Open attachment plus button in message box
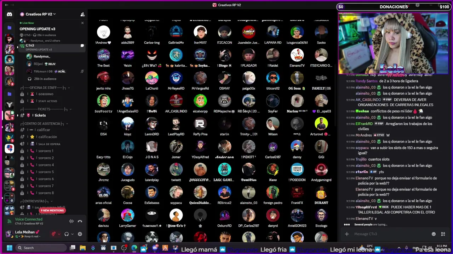Viewport: 453px width, 254px height. 347,234
